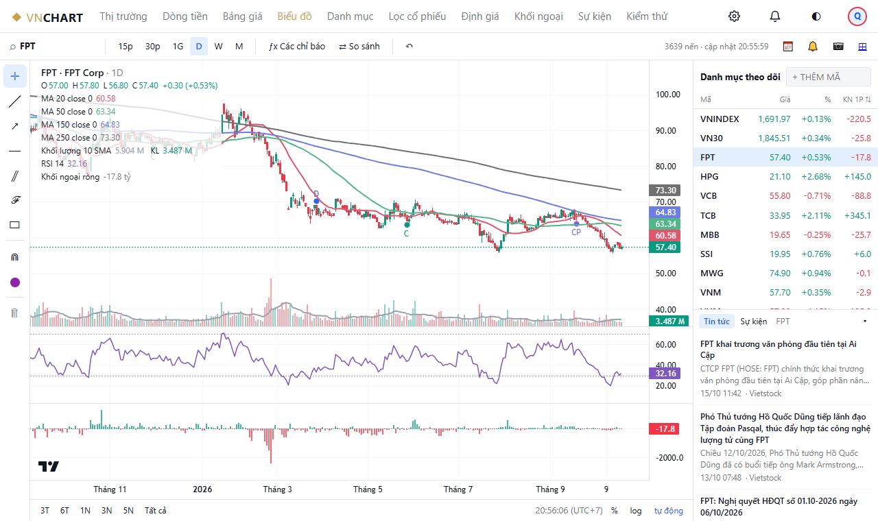
Task: Select the Fibonacci drawing tool
Action: [15, 200]
